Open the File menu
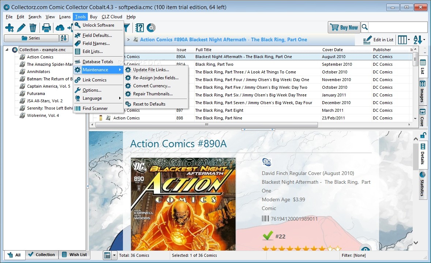431x263 pixels. click(9, 17)
